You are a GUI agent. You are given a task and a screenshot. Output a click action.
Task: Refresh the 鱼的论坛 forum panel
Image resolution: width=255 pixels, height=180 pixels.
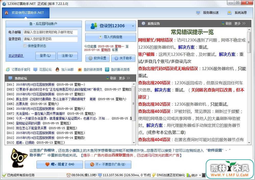(x=111, y=78)
